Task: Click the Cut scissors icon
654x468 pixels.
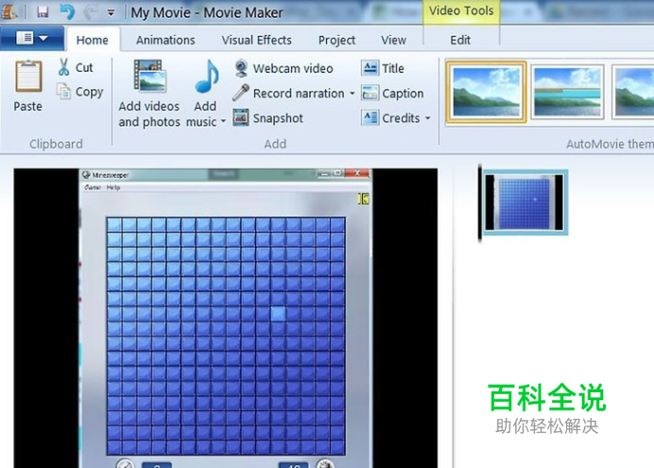Action: 64,67
